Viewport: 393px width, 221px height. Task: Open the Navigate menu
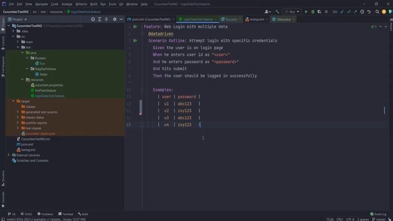coord(41,4)
